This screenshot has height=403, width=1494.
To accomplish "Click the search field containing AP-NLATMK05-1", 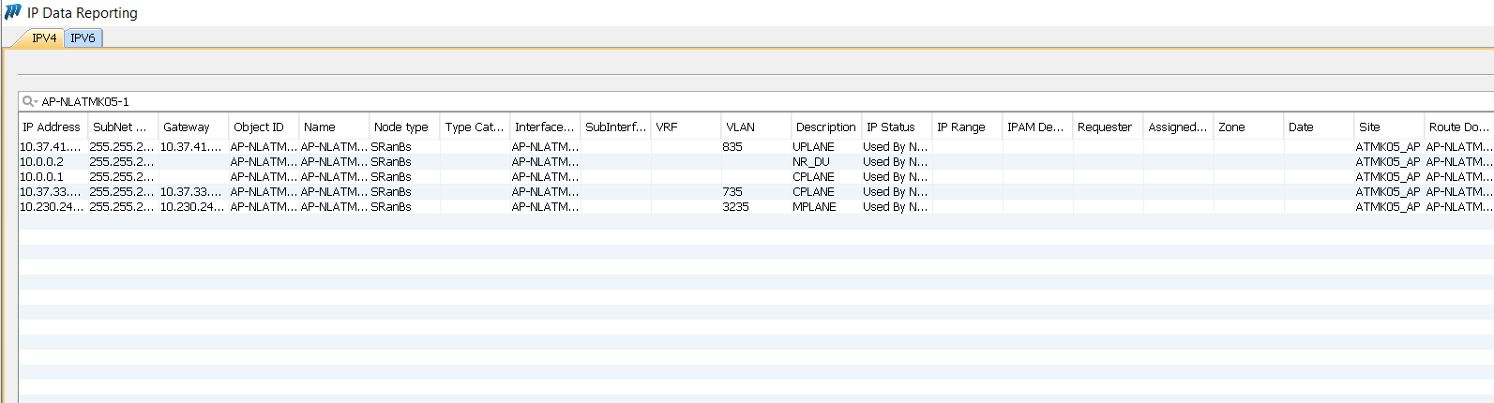I will 375,101.
